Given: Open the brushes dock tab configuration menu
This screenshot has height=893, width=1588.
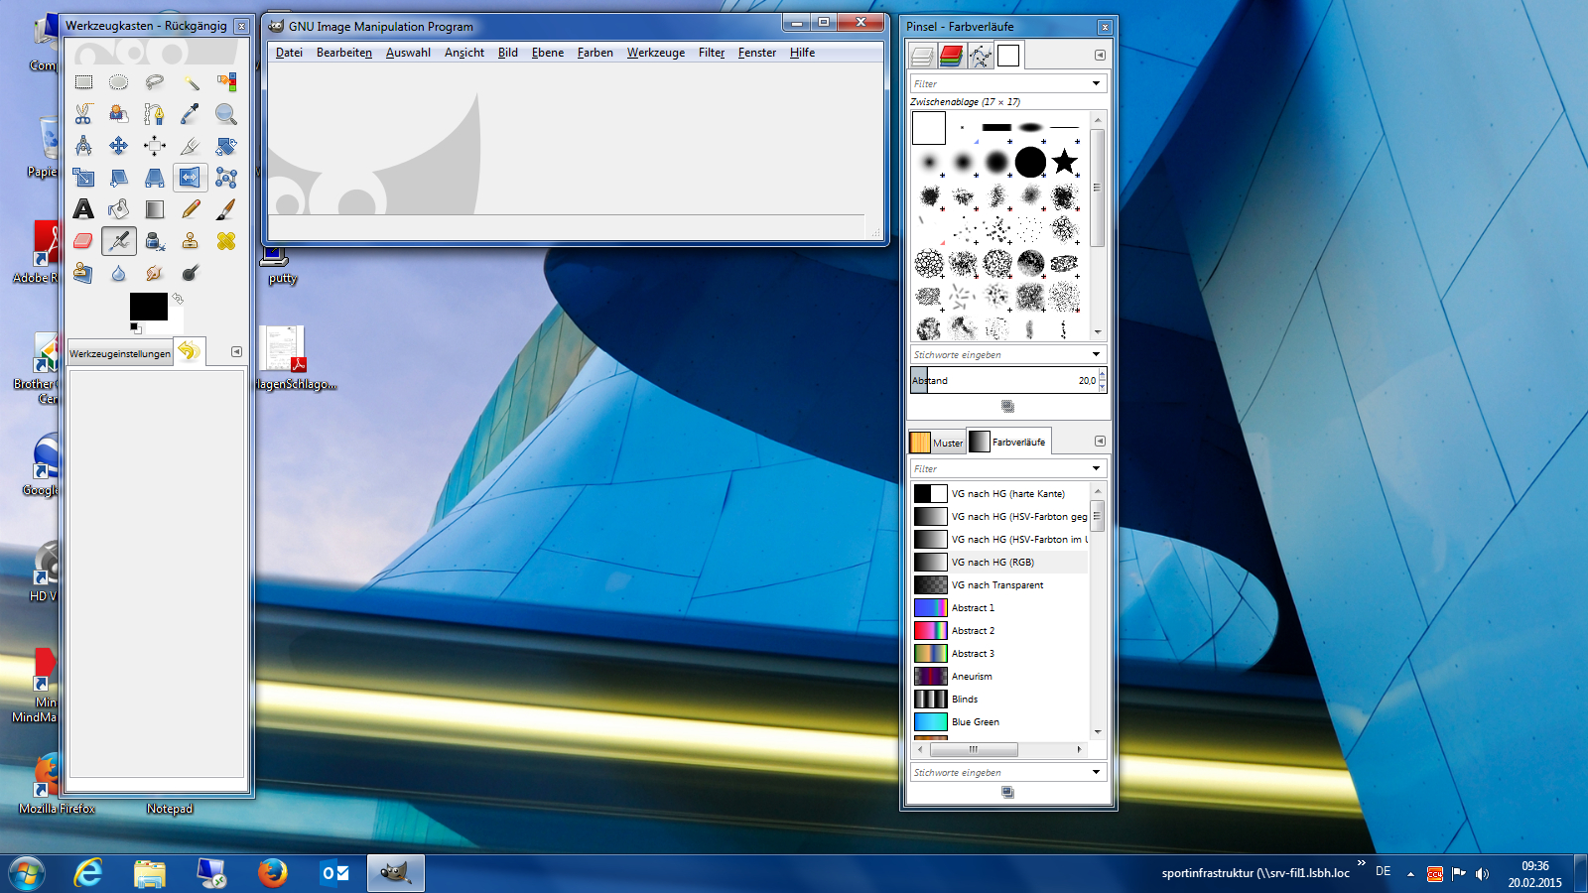Looking at the screenshot, I should (1100, 55).
